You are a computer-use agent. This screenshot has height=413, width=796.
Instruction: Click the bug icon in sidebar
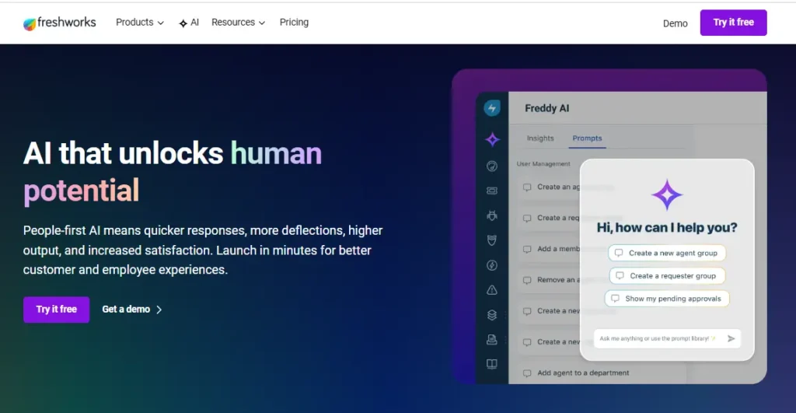click(x=492, y=215)
